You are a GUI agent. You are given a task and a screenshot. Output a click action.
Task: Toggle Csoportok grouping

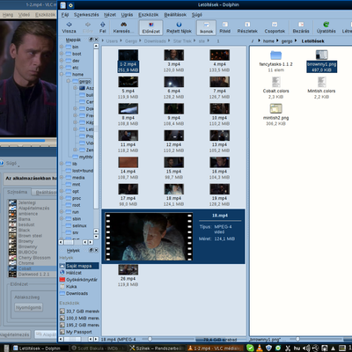tap(275, 27)
